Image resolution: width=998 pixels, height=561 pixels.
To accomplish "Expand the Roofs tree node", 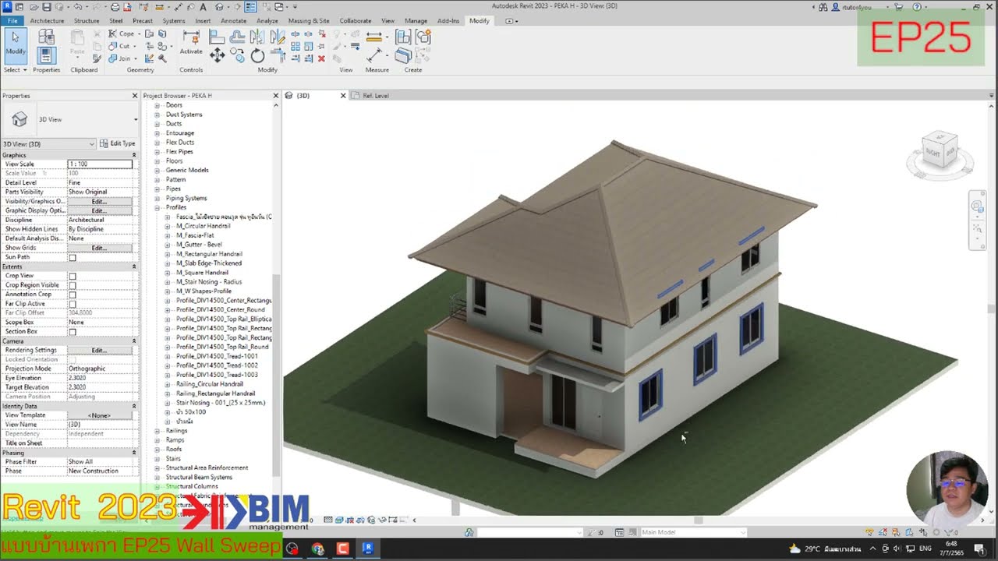I will 157,450.
